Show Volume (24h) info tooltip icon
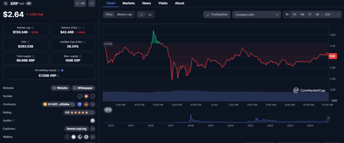Viewport: 344px width, 143px height. pyautogui.click(x=79, y=28)
